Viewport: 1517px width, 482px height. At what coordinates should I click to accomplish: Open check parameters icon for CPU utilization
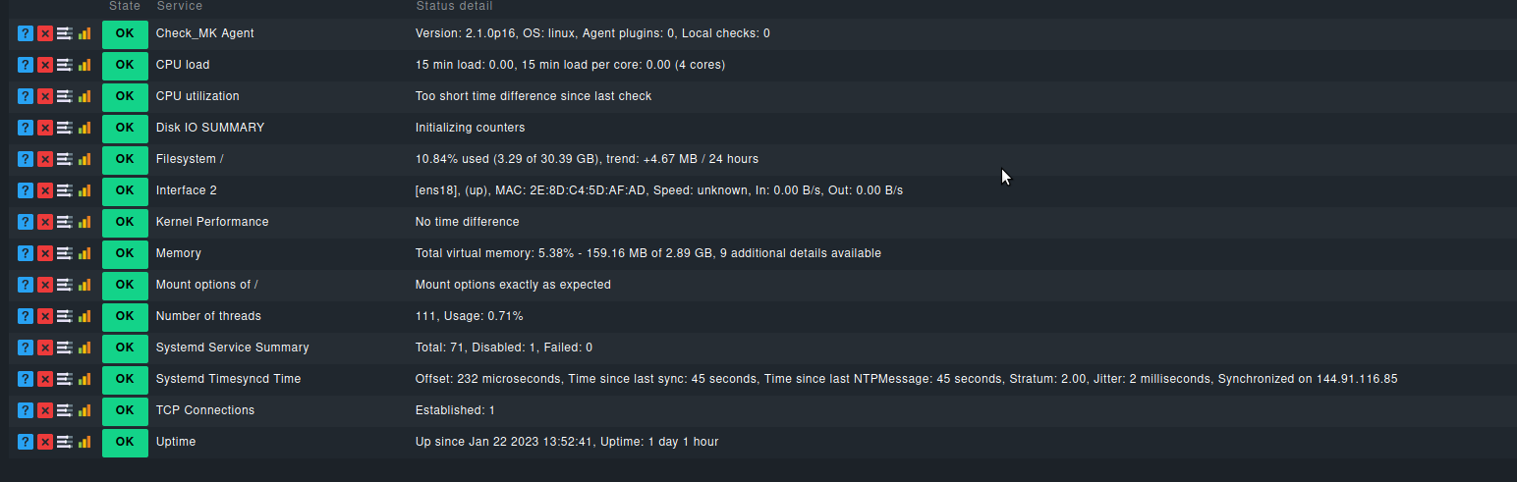[x=65, y=96]
